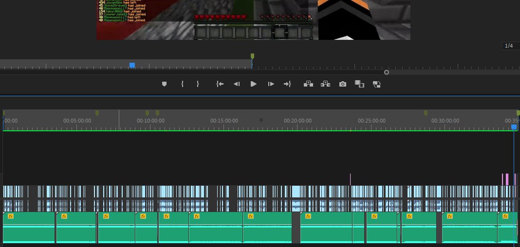Click the ruler at 00:20:00:00
520x247 pixels.
click(x=297, y=121)
